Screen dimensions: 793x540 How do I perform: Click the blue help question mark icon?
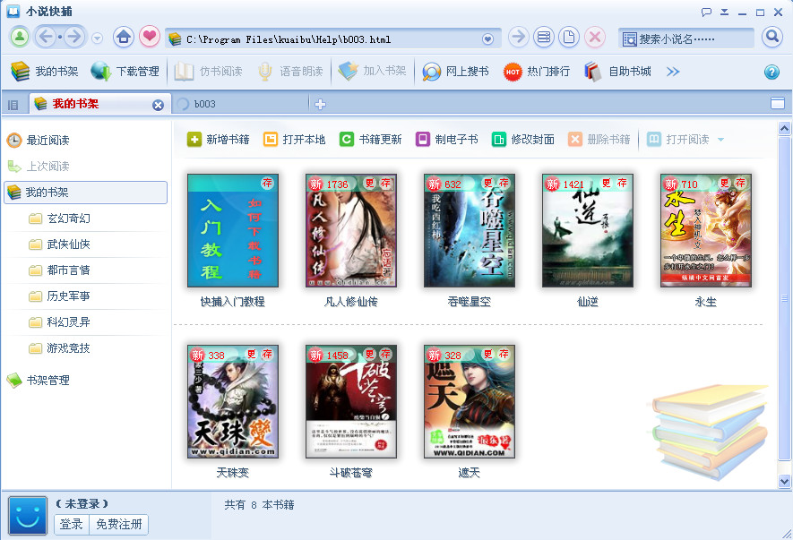point(771,72)
